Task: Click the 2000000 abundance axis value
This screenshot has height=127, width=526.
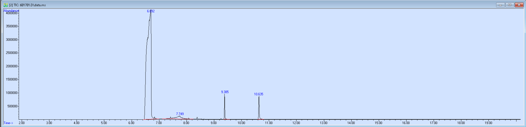Action: (x=11, y=66)
